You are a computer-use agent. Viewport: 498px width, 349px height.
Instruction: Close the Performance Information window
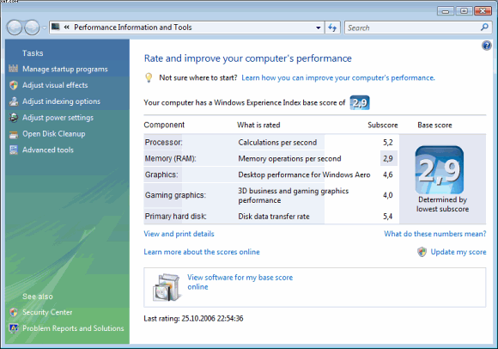tap(483, 11)
